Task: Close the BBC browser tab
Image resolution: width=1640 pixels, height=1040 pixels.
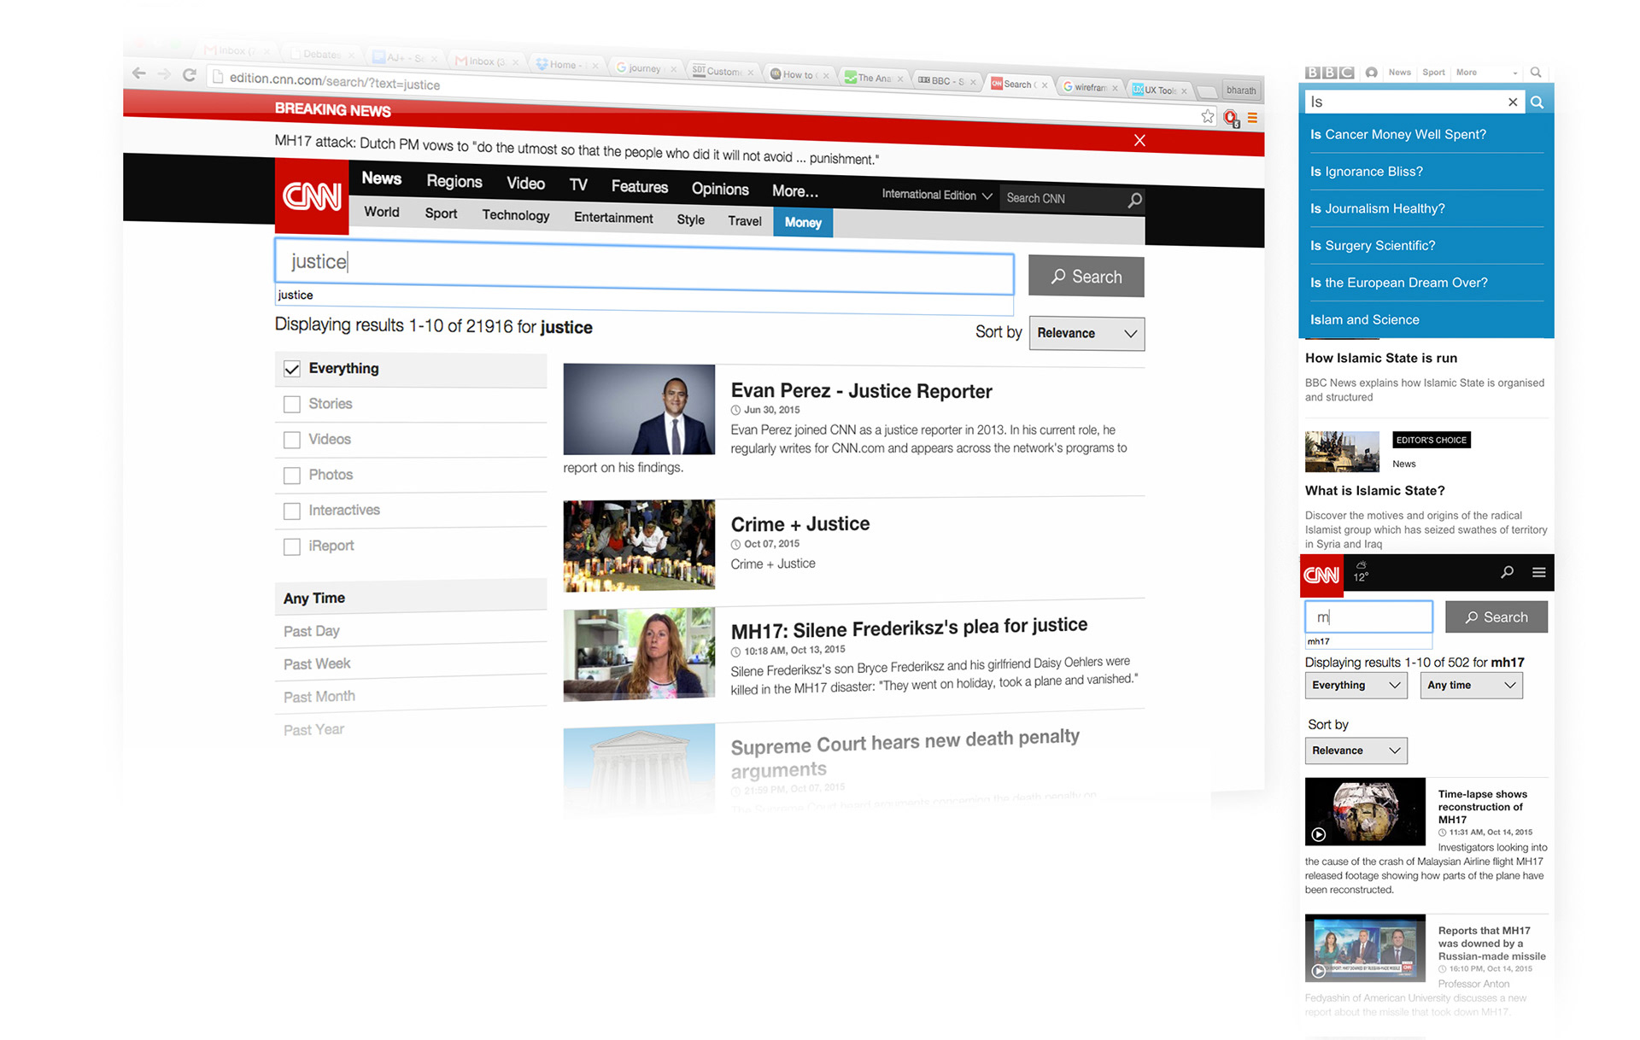Action: (972, 83)
